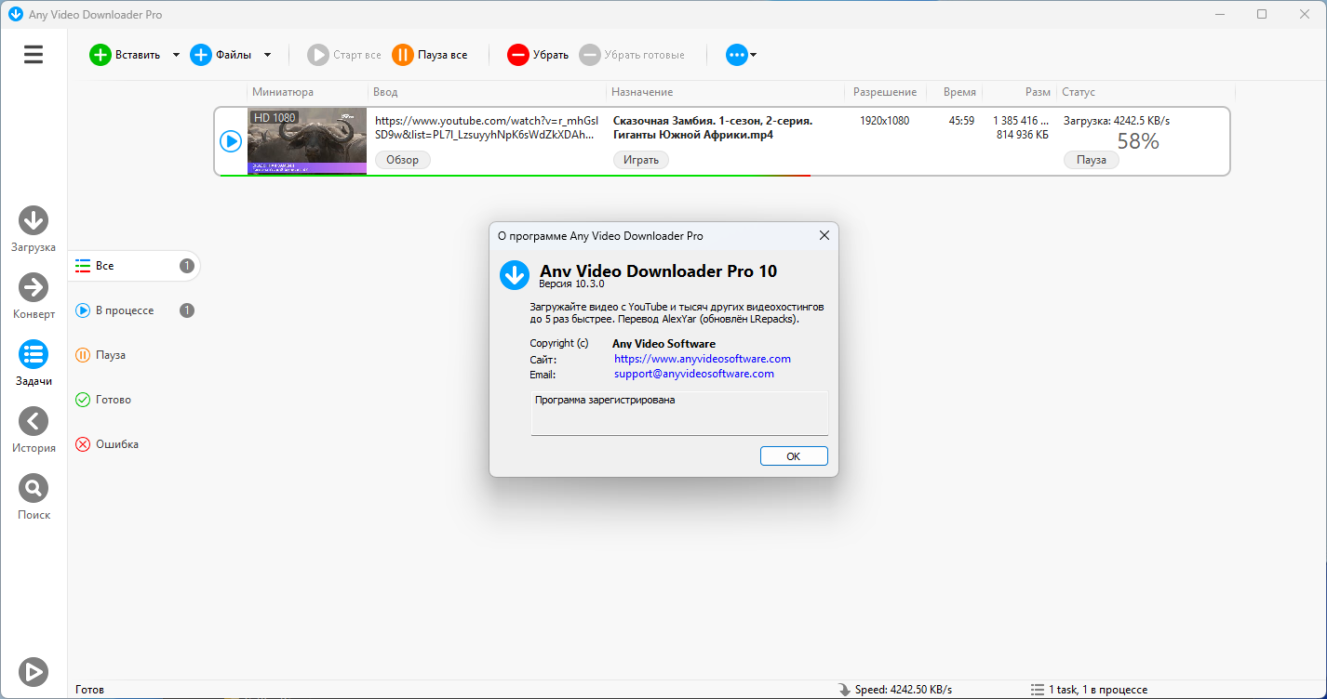This screenshot has width=1327, height=699.
Task: Click the red Убрать icon
Action: [517, 55]
